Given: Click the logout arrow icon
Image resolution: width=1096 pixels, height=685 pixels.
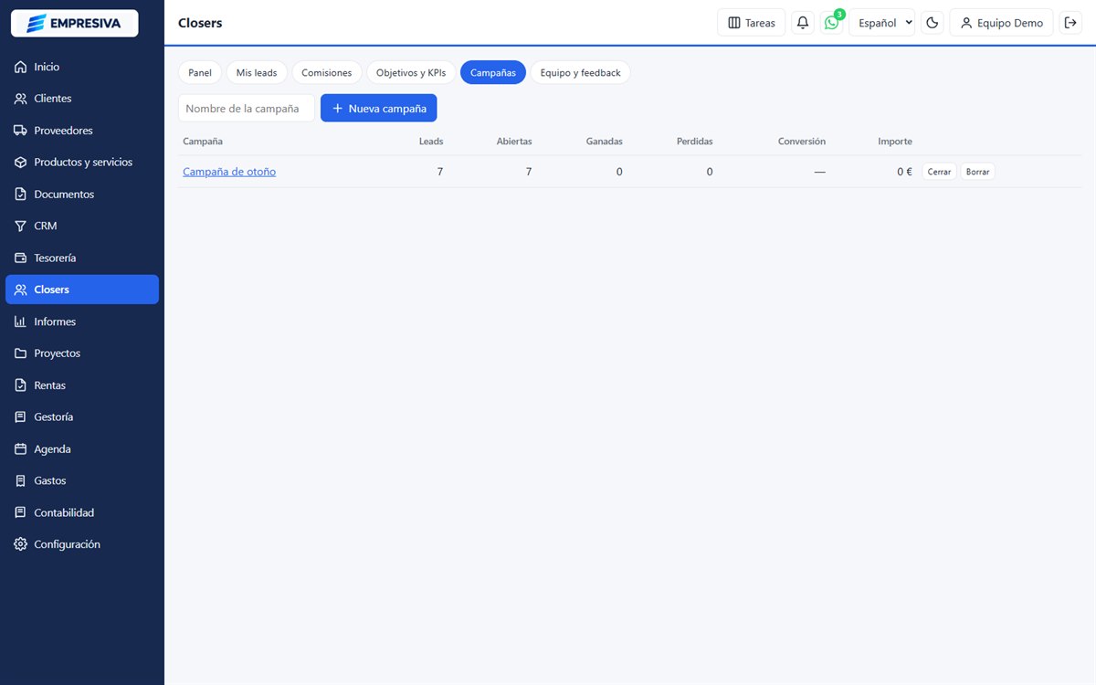Looking at the screenshot, I should 1071,23.
